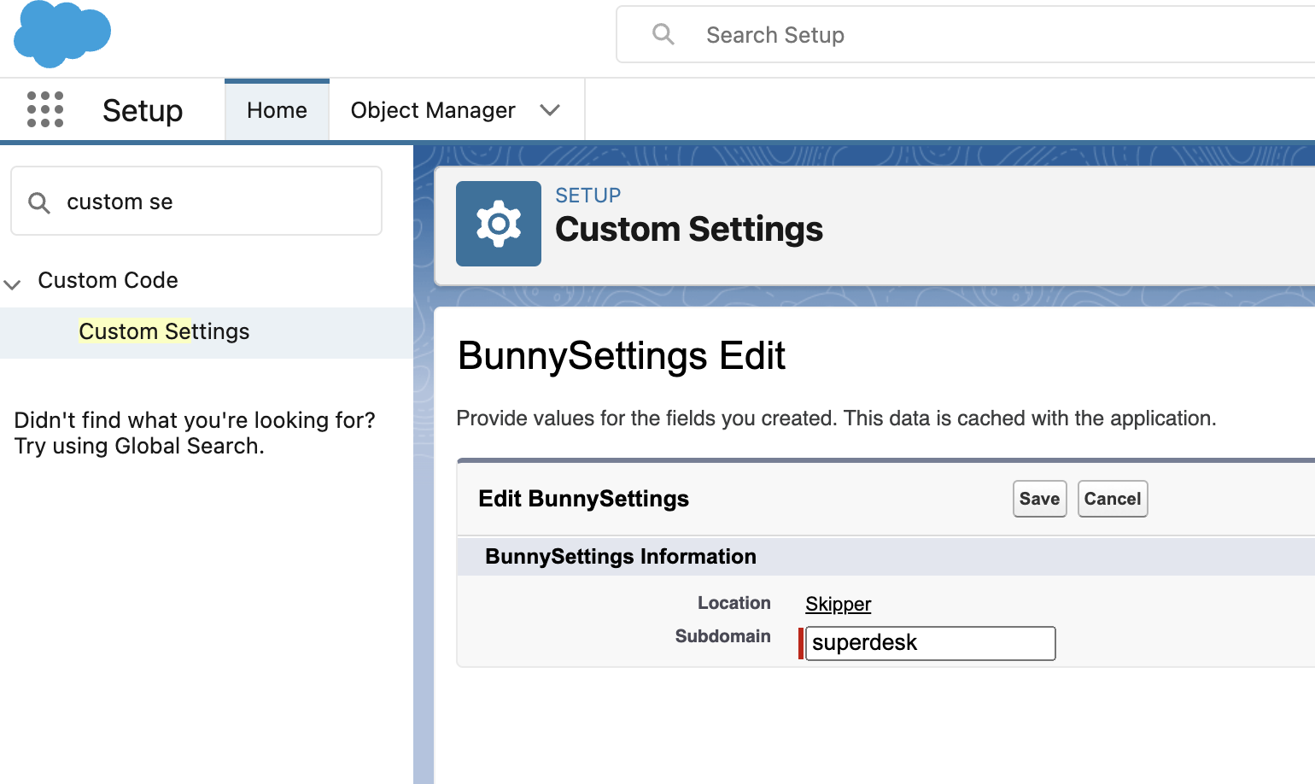Screen dimensions: 1315x784
Task: Click the Custom Settings page title
Action: click(x=689, y=229)
